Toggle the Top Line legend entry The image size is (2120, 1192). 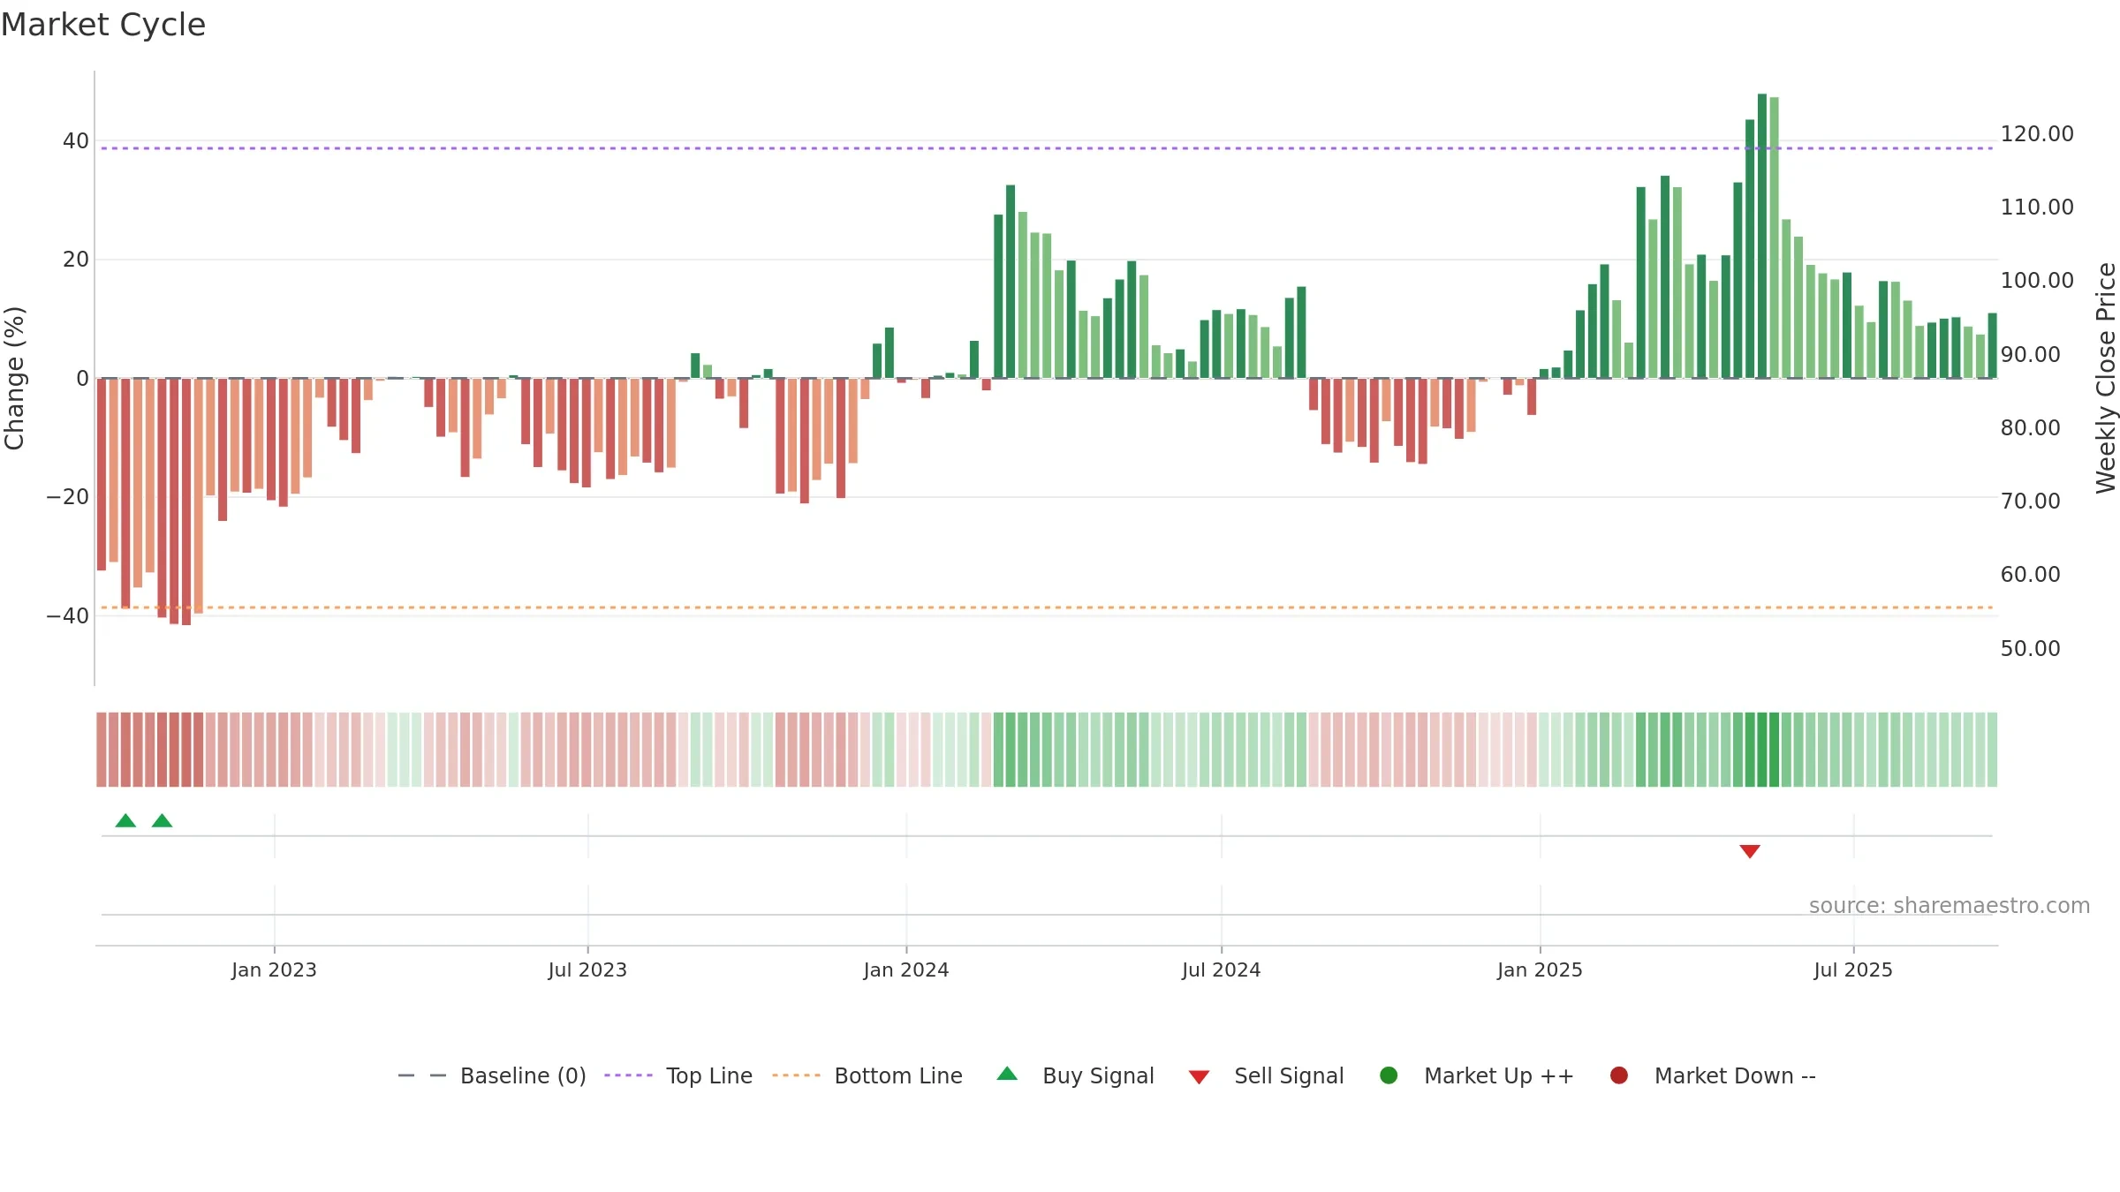[x=678, y=1075]
